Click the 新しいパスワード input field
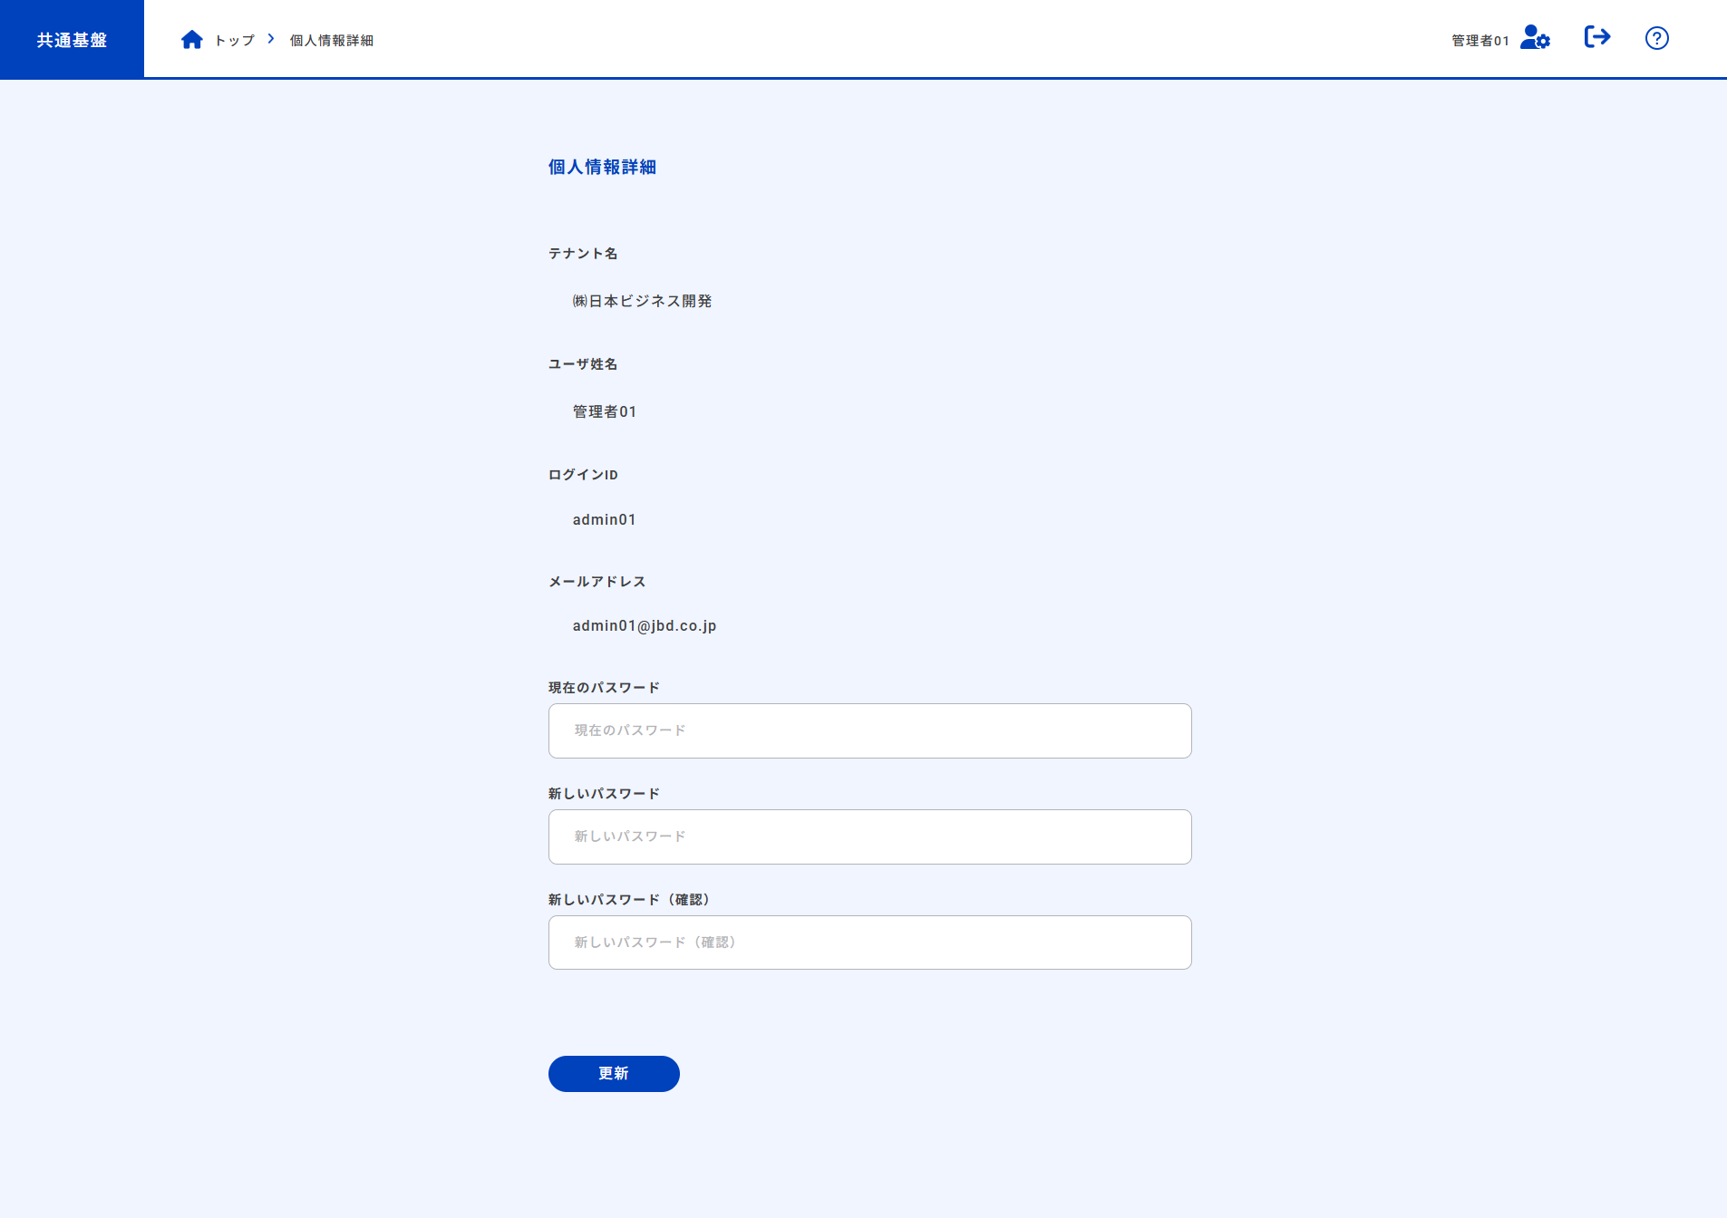 pos(868,836)
